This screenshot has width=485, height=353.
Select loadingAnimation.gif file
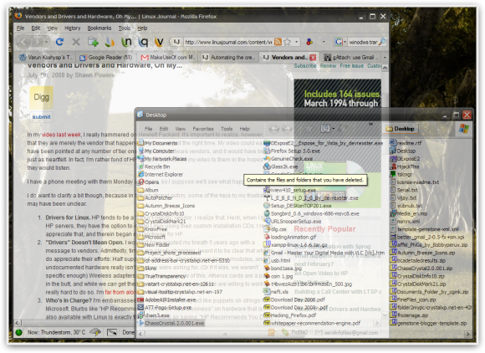290,238
